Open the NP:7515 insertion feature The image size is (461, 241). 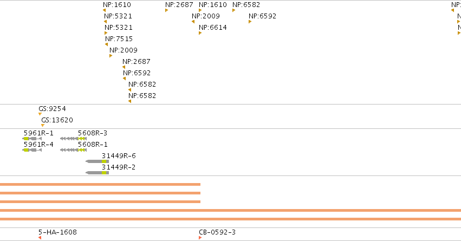click(106, 44)
